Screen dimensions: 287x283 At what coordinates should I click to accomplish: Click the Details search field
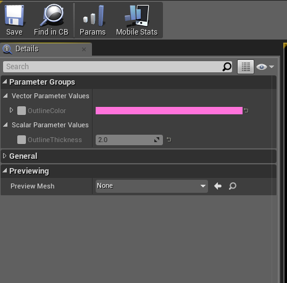117,67
